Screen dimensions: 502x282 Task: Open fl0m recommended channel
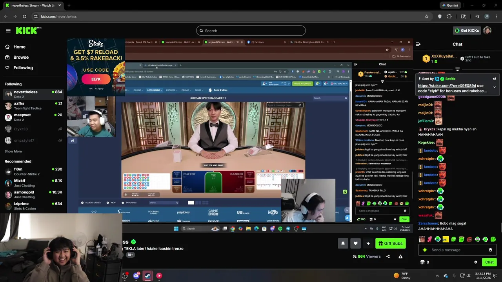tap(33, 172)
